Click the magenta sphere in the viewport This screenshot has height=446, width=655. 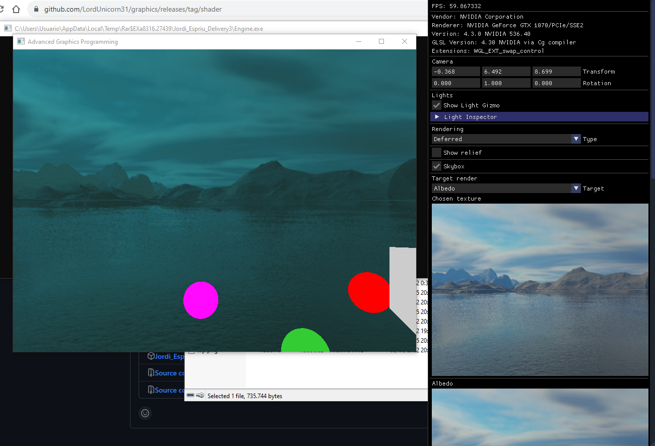tap(201, 300)
